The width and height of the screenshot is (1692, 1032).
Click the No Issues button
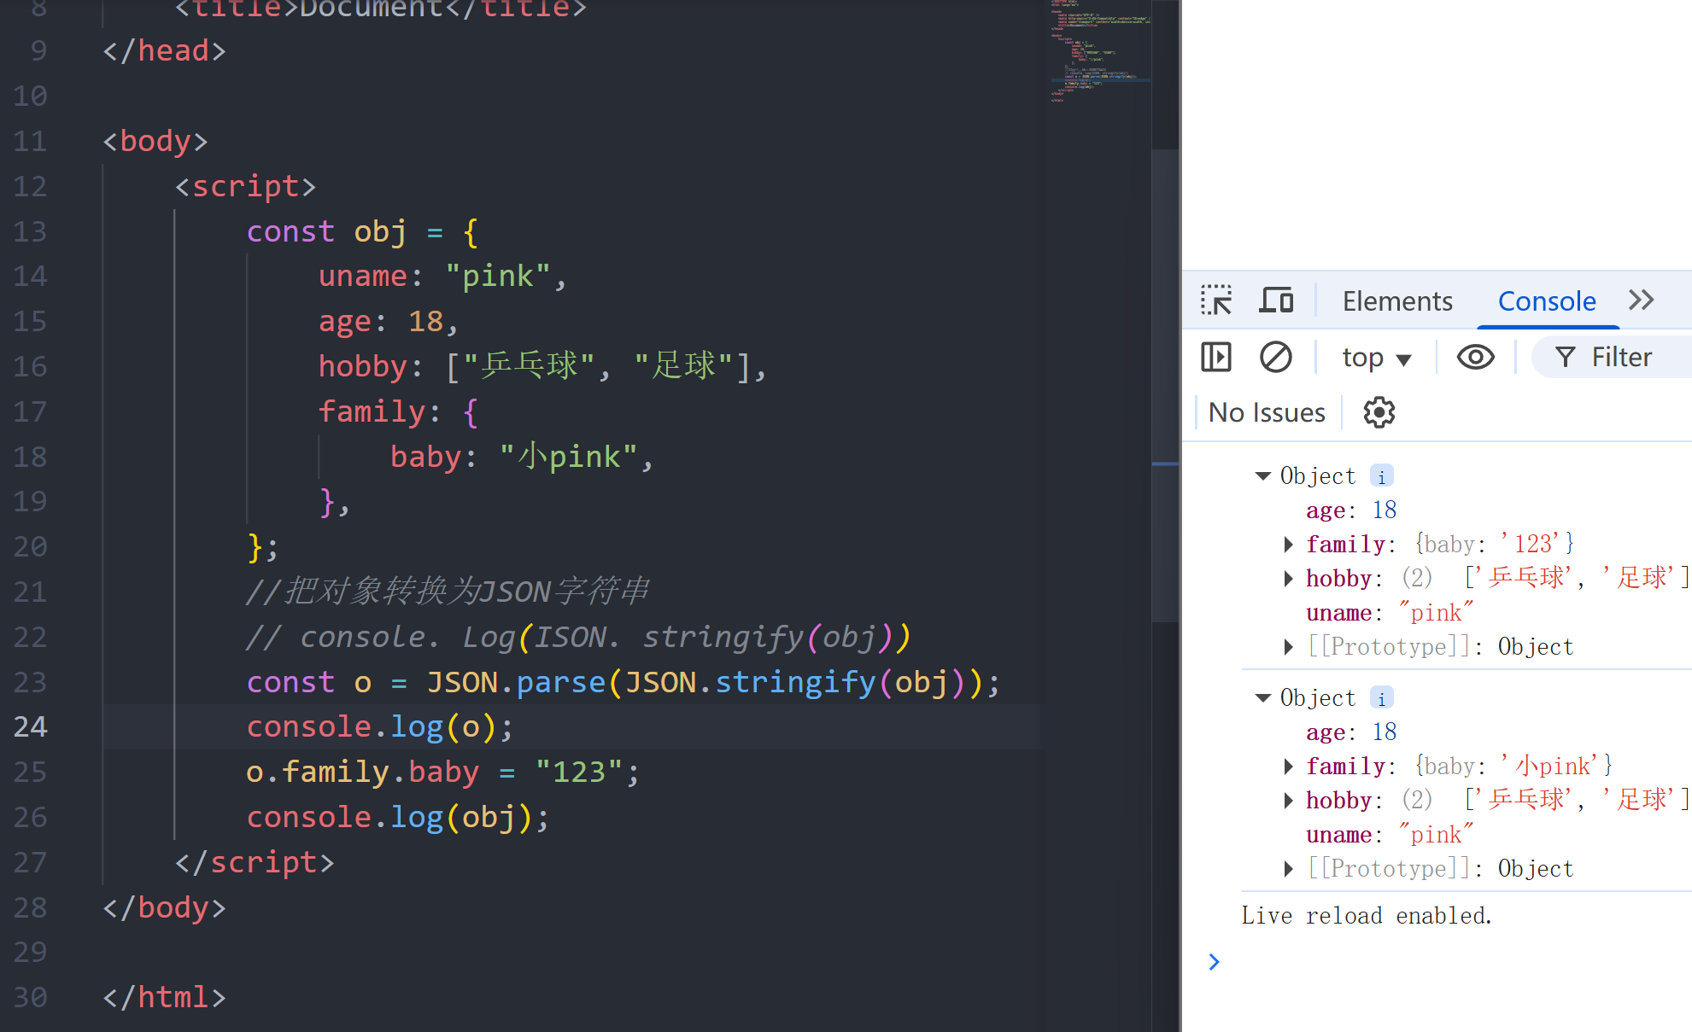pyautogui.click(x=1266, y=413)
